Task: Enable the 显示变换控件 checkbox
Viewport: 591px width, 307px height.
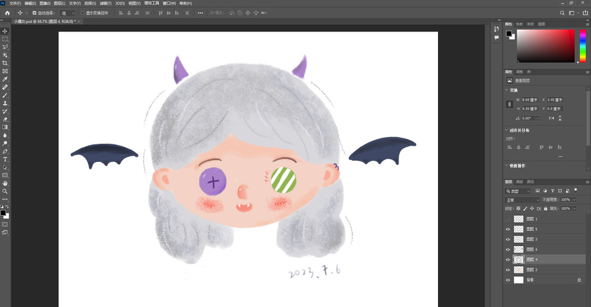Action: point(83,13)
